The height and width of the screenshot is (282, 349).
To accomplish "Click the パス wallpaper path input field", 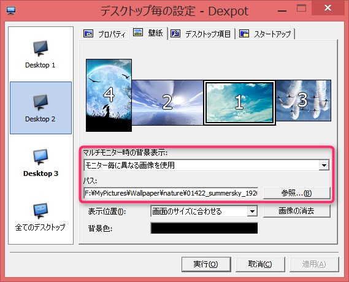I will coord(171,193).
